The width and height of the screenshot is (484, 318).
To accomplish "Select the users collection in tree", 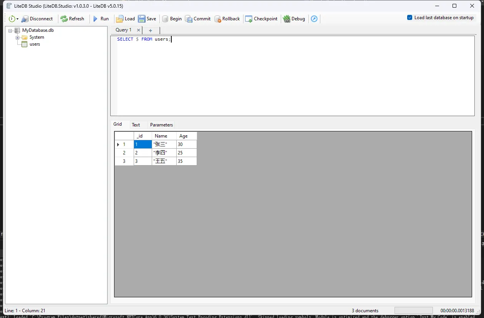I will tap(35, 44).
